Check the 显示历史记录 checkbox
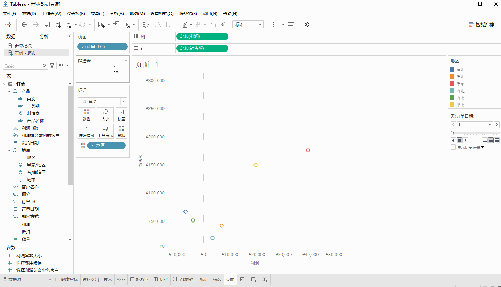This screenshot has height=287, width=501. (453, 147)
